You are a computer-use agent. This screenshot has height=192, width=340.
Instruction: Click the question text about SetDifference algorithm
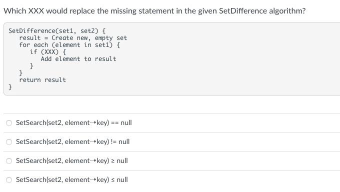(x=154, y=11)
